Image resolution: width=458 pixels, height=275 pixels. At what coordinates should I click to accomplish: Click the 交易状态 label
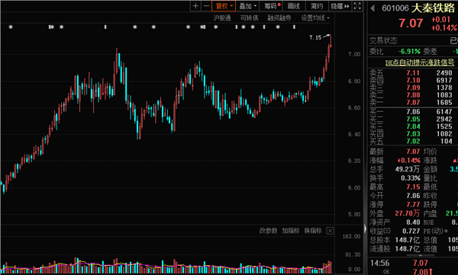[383, 40]
